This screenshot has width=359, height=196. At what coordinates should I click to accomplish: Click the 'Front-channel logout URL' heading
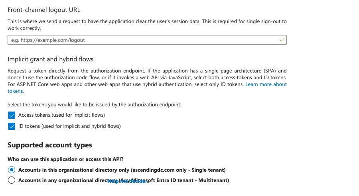pos(47,10)
